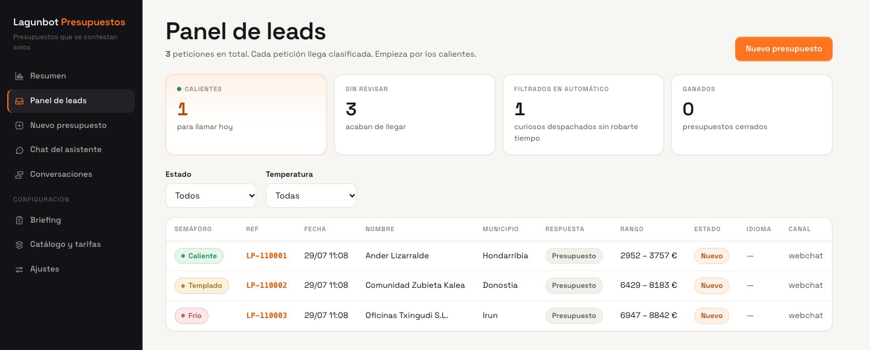Viewport: 870px width, 350px height.
Task: Click the Ref column header
Action: click(x=252, y=229)
